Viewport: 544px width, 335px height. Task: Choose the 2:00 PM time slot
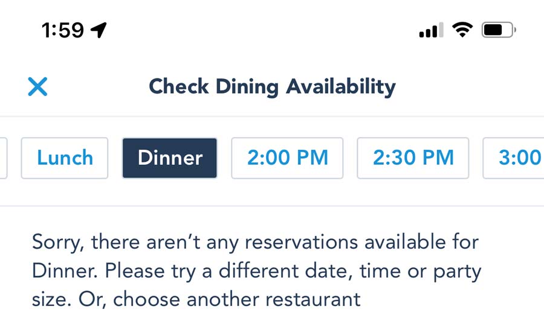pos(287,158)
